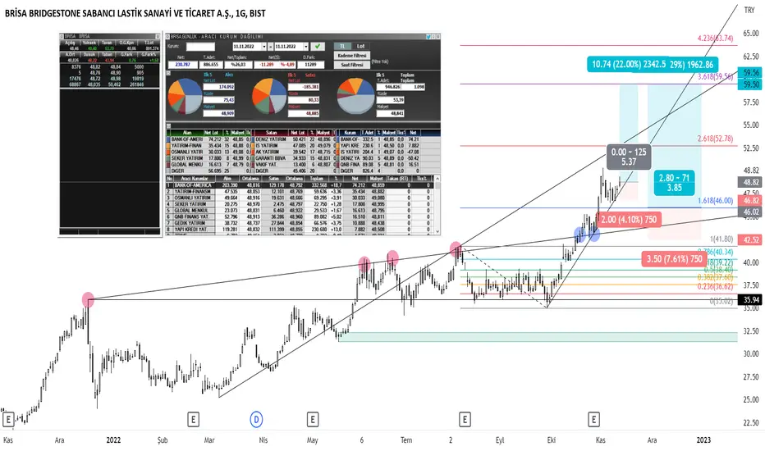Select the TL display toggle
Screen dimensions: 765x451
click(x=342, y=46)
